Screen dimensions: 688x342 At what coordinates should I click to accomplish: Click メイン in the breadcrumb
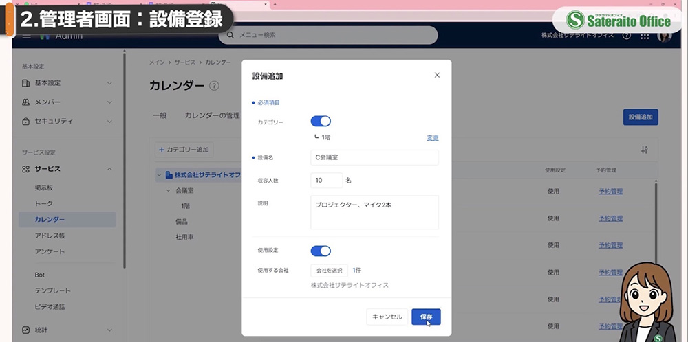pyautogui.click(x=157, y=62)
